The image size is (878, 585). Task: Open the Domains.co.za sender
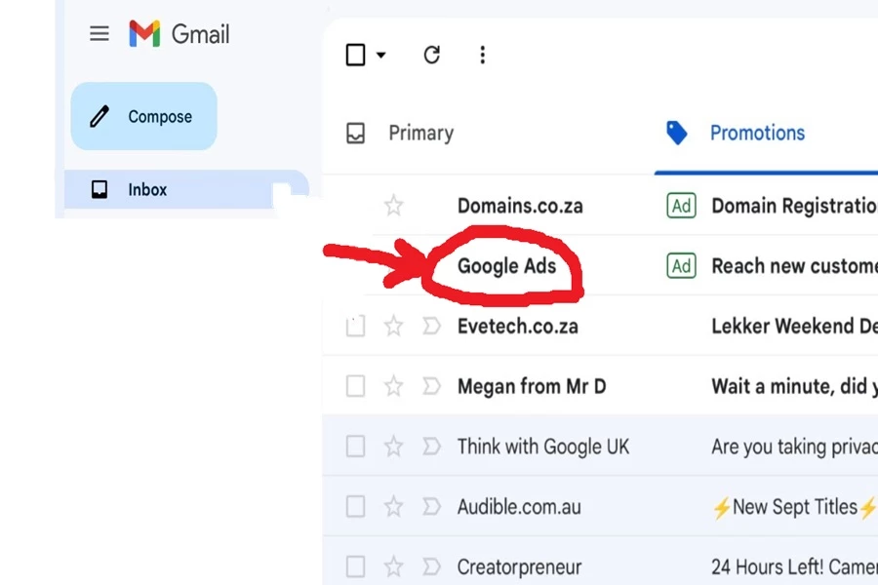[x=520, y=206]
